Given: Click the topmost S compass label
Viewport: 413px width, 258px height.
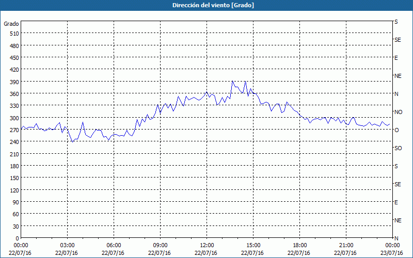Looking at the screenshot, I should click(x=396, y=22).
